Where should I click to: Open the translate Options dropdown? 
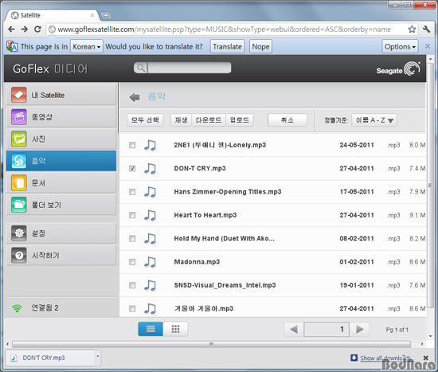point(400,46)
